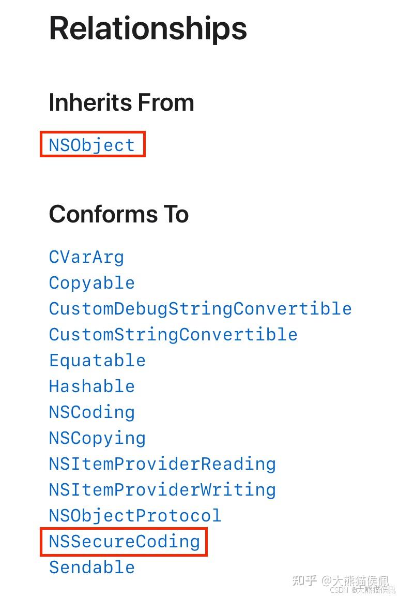Viewport: 399px width, 597px height.
Task: Click the Relationships section heading
Action: click(148, 28)
